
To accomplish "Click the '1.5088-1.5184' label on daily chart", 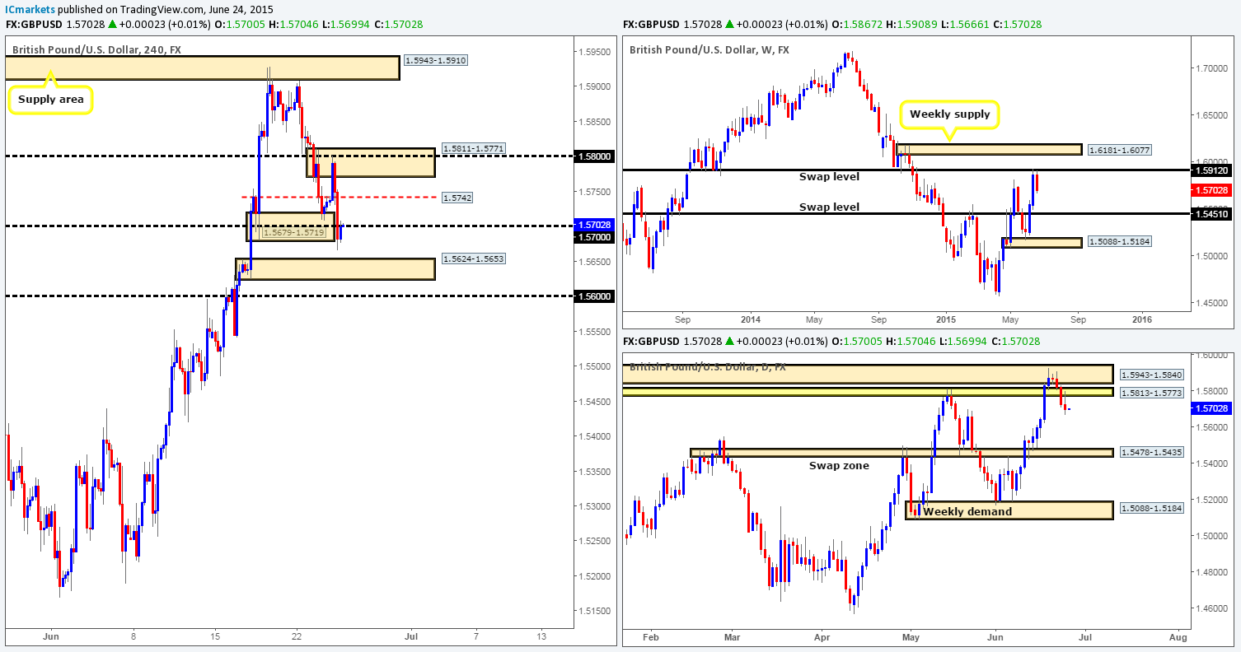I will 1151,509.
